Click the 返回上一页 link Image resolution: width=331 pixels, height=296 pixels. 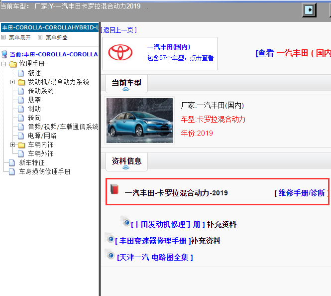118,30
